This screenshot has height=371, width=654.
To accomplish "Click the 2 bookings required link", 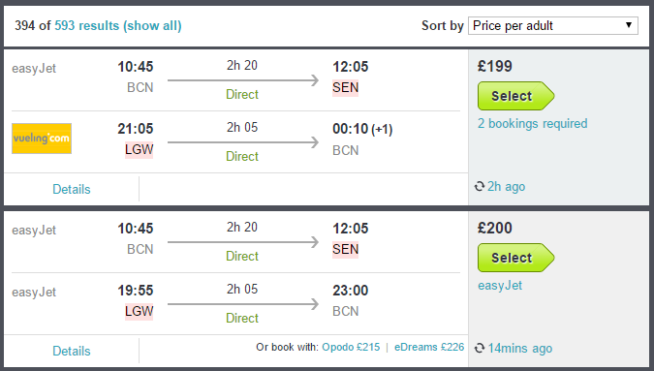I will coord(533,124).
